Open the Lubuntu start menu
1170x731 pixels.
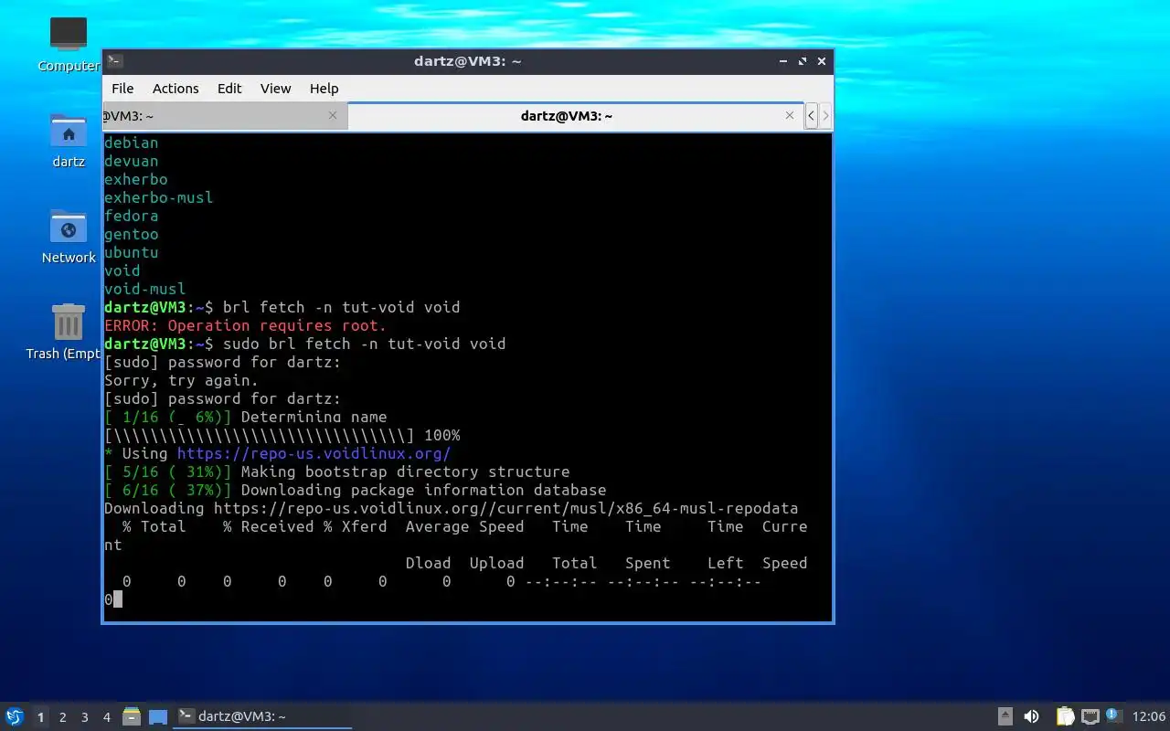(x=15, y=716)
